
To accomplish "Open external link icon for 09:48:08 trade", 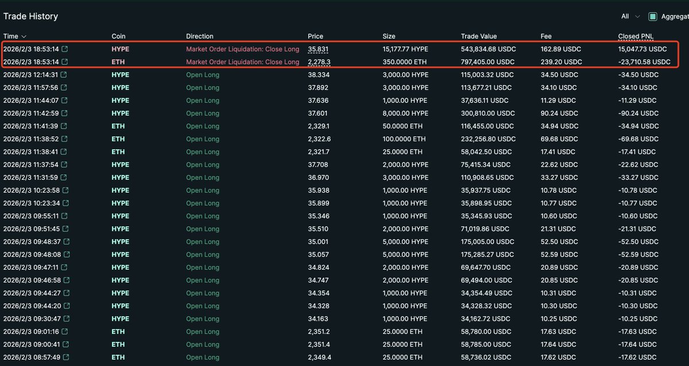I will coord(67,255).
